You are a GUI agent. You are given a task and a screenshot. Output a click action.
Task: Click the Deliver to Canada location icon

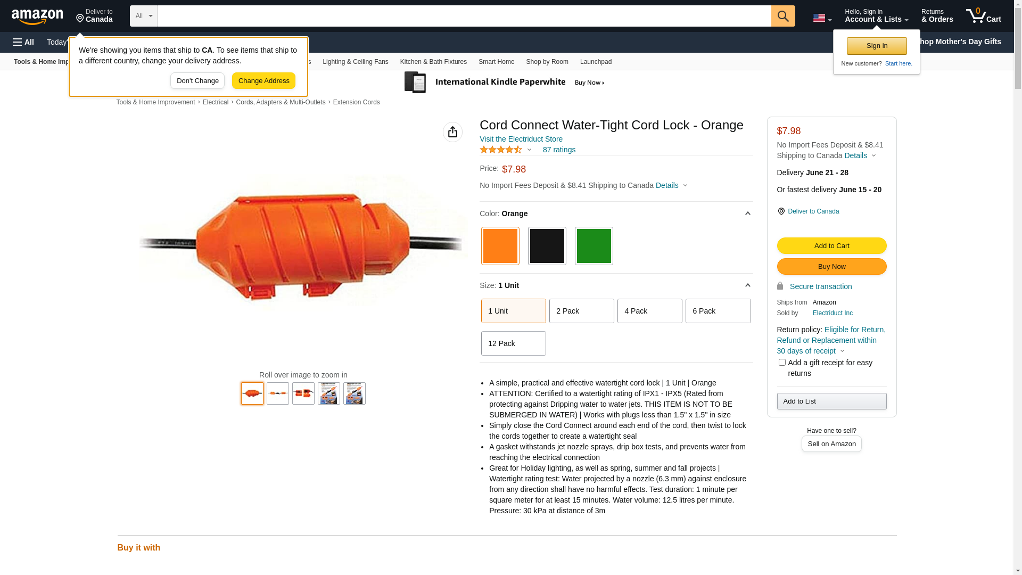(x=781, y=211)
